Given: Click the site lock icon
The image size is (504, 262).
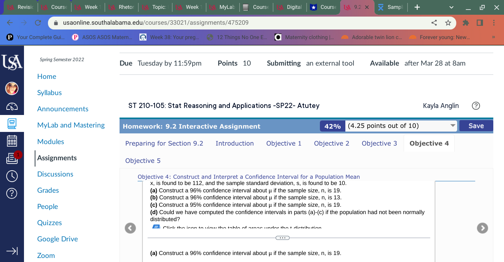Looking at the screenshot, I should pos(56,23).
